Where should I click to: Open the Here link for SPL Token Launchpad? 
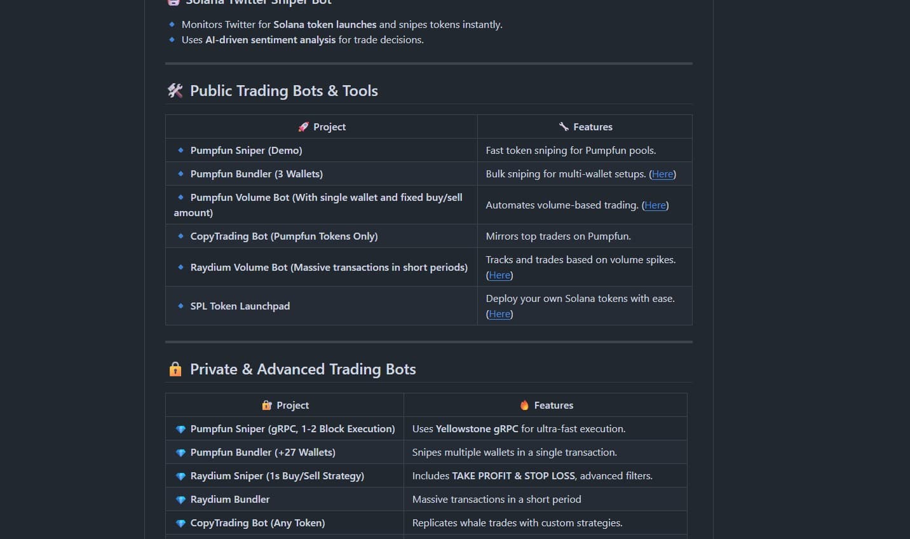(499, 313)
